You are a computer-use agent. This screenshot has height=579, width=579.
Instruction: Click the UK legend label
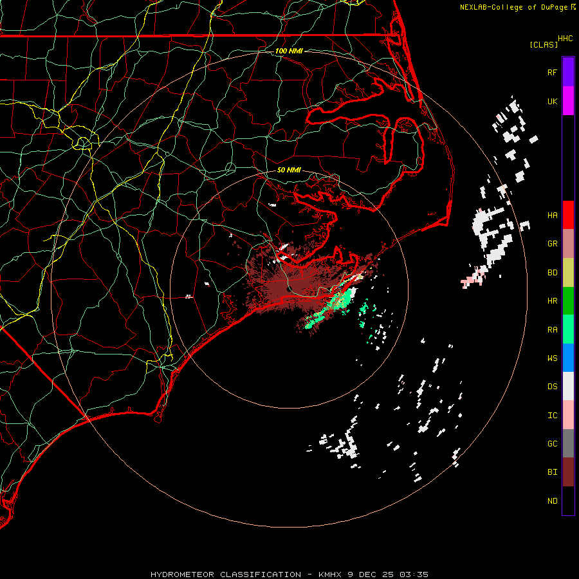pos(553,101)
